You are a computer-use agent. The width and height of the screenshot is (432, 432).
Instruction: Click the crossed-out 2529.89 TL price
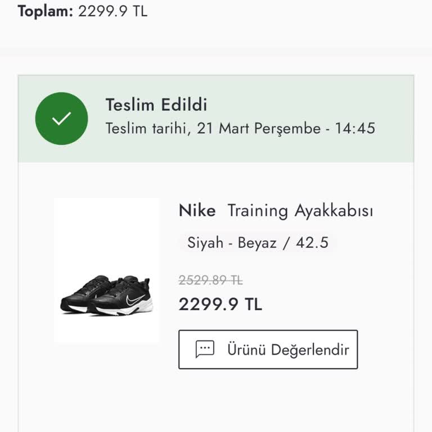click(210, 280)
